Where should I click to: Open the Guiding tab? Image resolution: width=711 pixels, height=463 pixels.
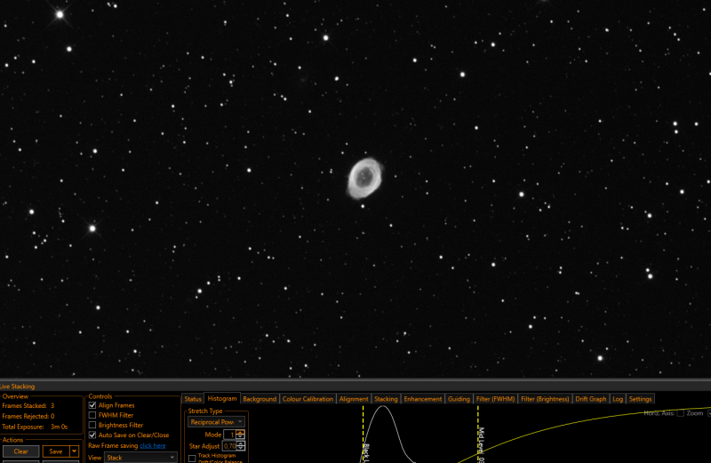click(x=459, y=399)
